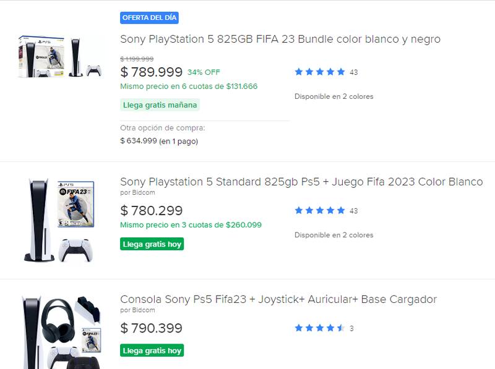Click the Llega gratis mañana label
Image resolution: width=495 pixels, height=369 pixels.
(x=160, y=105)
